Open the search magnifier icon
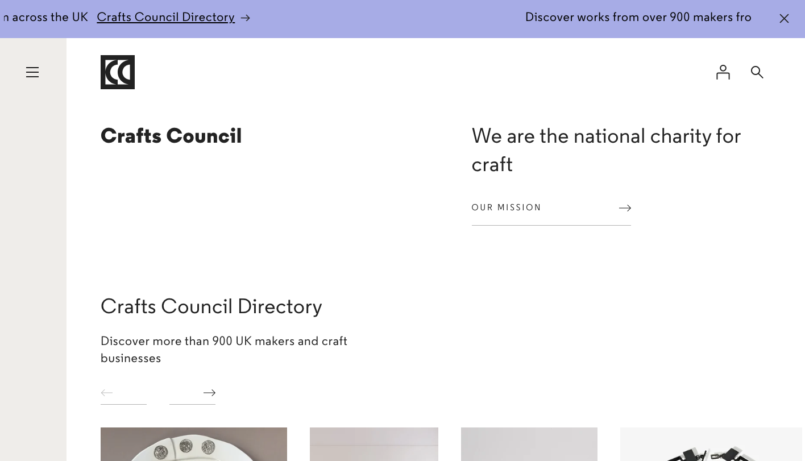The height and width of the screenshot is (461, 805). pos(757,72)
